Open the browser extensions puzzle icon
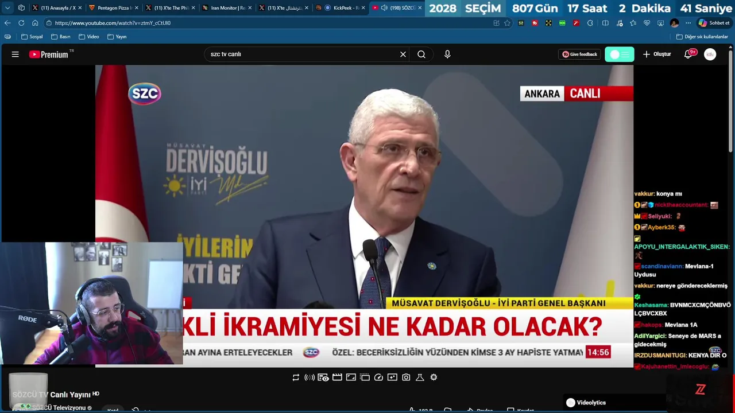 (591, 23)
